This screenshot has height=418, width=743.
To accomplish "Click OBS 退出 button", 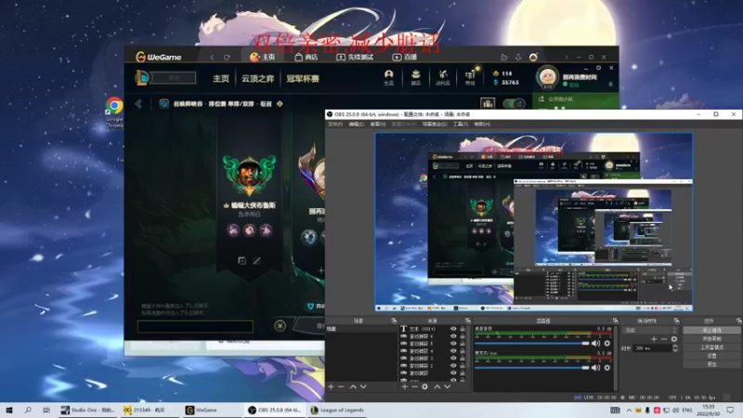I will [x=711, y=364].
